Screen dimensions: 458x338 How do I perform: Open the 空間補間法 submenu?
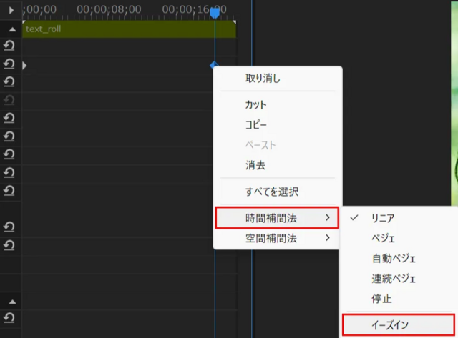[x=277, y=238]
